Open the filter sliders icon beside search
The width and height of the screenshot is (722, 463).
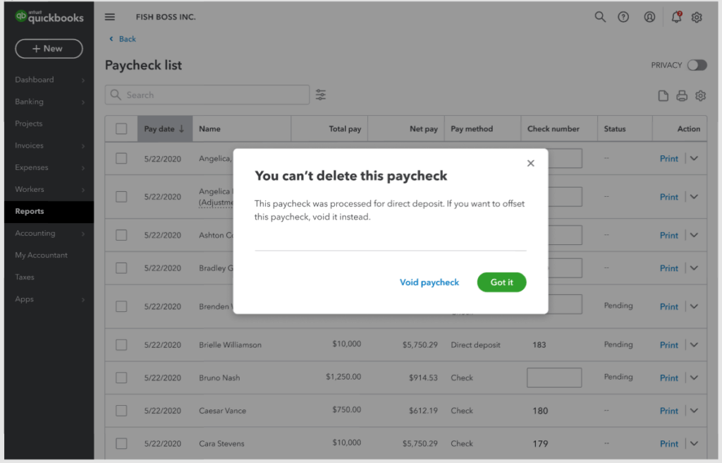[x=321, y=95]
